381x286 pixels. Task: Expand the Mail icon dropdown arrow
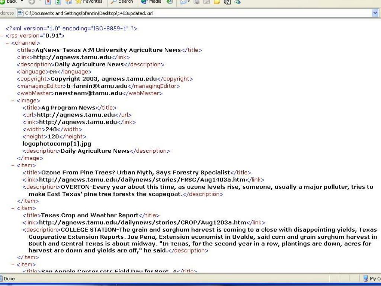(x=189, y=2)
